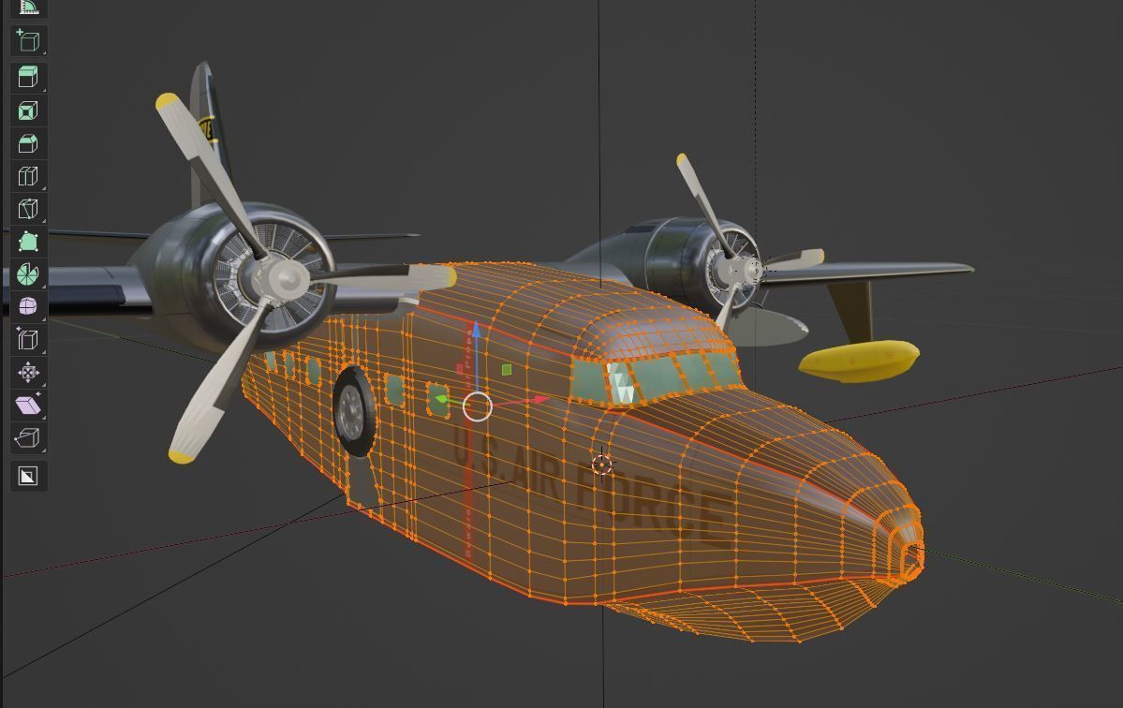Viewport: 1123px width, 708px height.
Task: Click the red plane-constraint square on gizmo
Action: pyautogui.click(x=459, y=369)
